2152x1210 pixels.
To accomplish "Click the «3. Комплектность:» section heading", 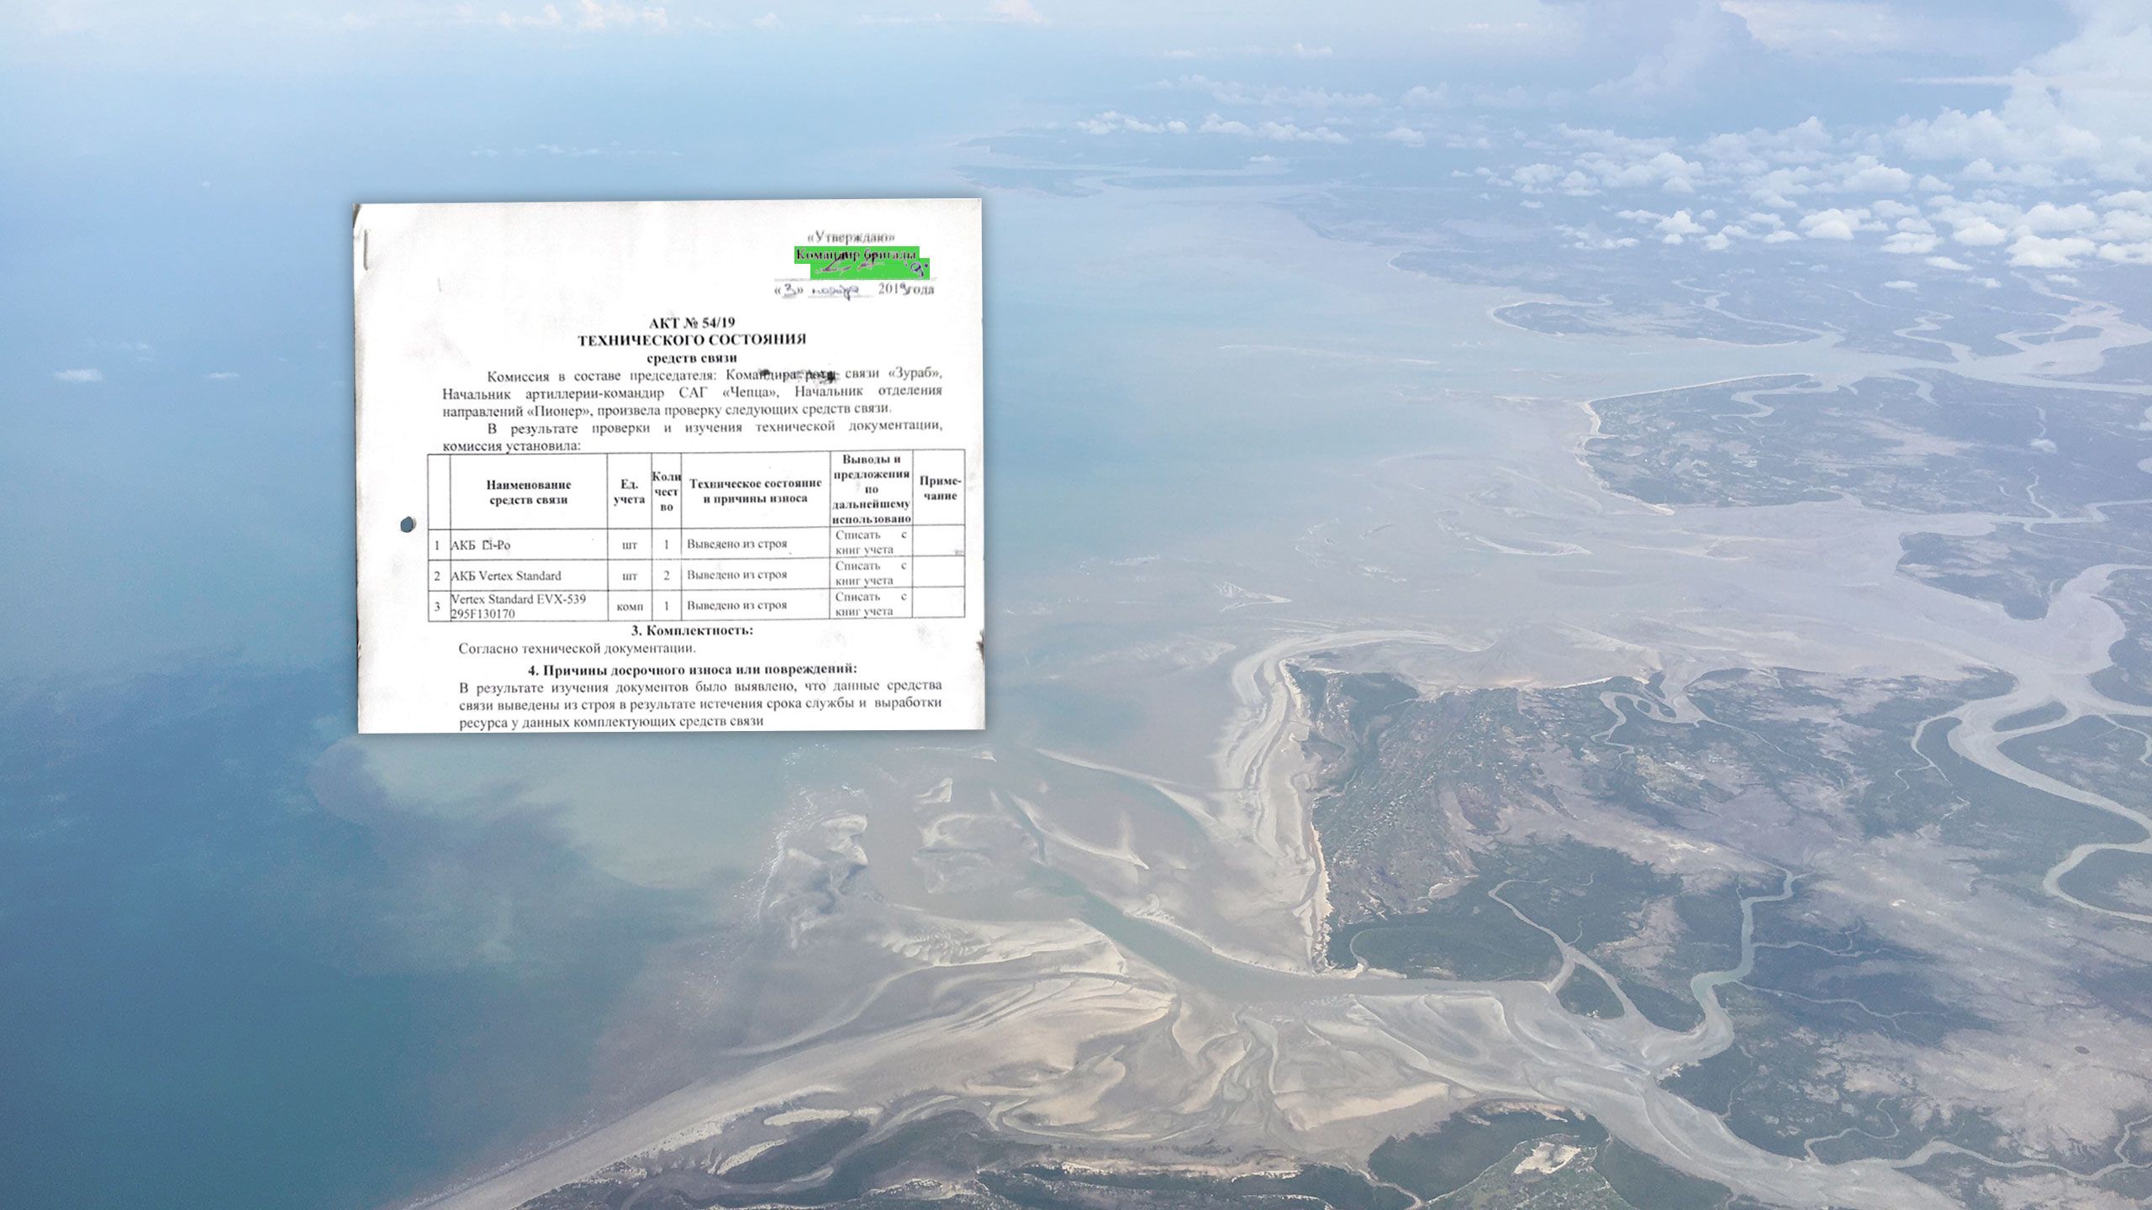I will point(692,630).
